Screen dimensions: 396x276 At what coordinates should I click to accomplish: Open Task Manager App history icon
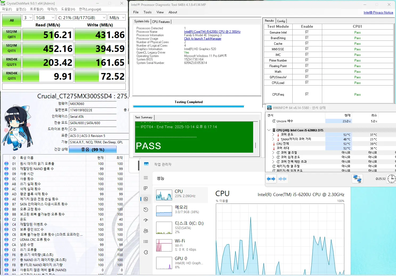tap(146, 210)
